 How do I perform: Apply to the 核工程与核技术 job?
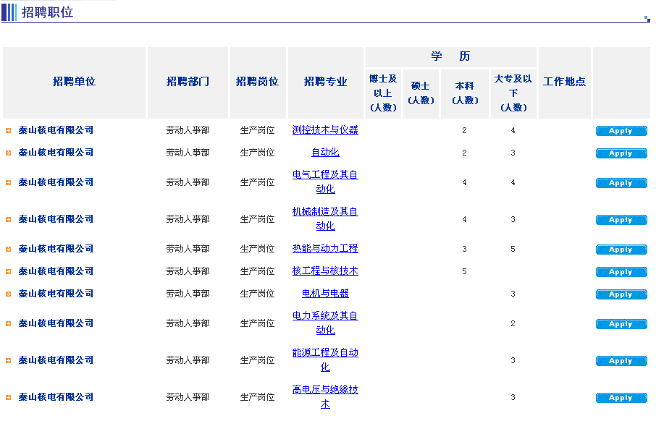point(621,272)
